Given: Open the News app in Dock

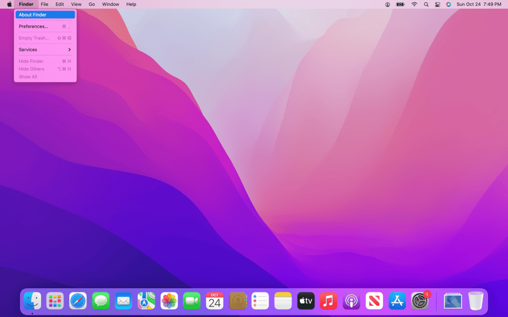Looking at the screenshot, I should point(374,301).
